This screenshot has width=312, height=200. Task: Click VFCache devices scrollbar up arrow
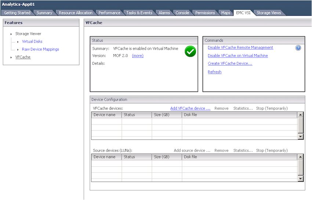click(300, 115)
